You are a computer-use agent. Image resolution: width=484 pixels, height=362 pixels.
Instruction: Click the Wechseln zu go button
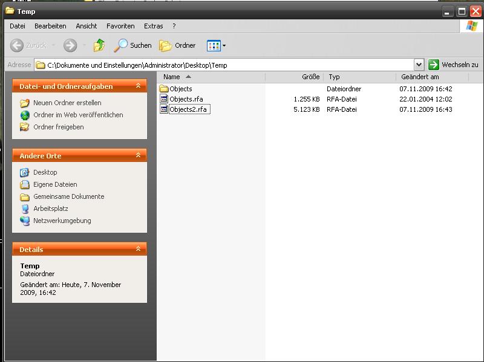pos(453,65)
